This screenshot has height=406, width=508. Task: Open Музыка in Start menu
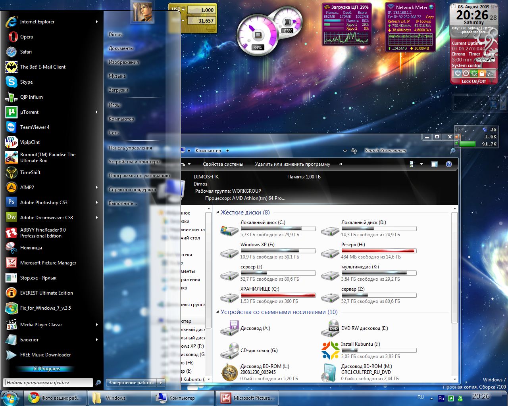(x=117, y=76)
